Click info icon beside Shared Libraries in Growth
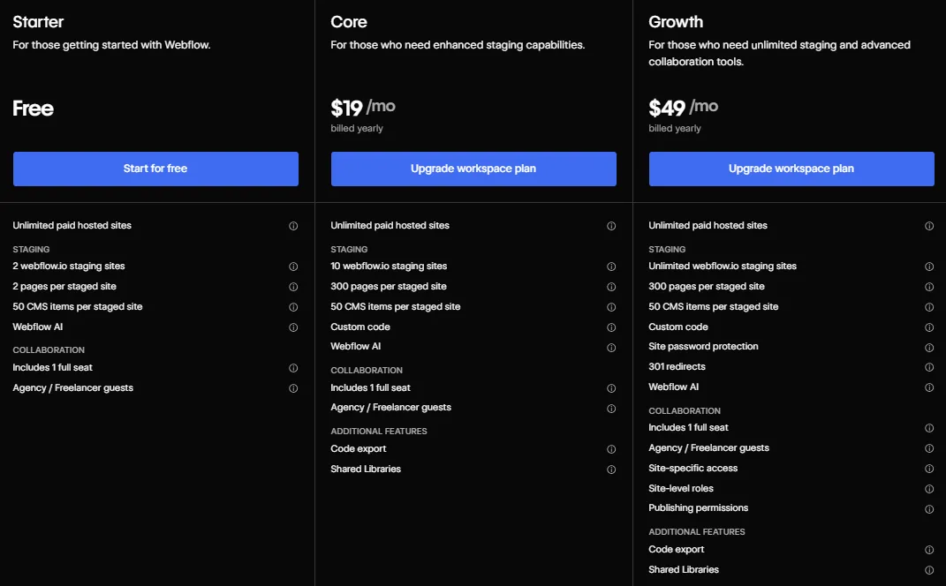Screen dimensions: 946x586 929,569
